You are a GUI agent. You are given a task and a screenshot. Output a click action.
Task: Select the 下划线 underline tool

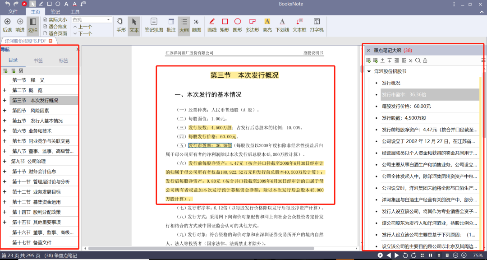pos(282,25)
